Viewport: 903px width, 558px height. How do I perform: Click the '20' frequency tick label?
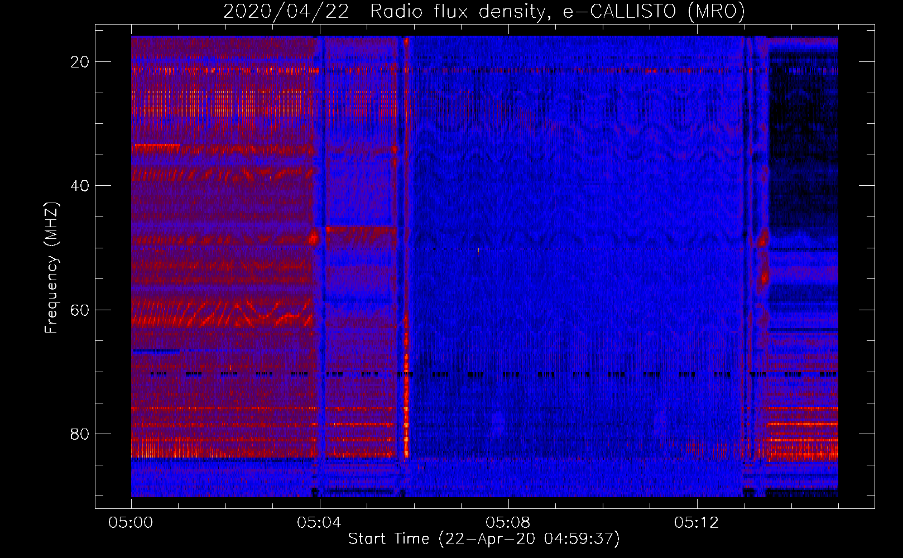[80, 62]
